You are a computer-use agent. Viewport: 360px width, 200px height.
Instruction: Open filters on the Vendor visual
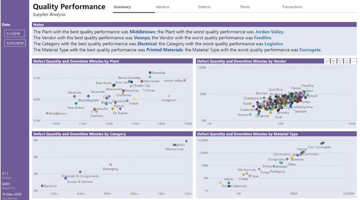[340, 61]
